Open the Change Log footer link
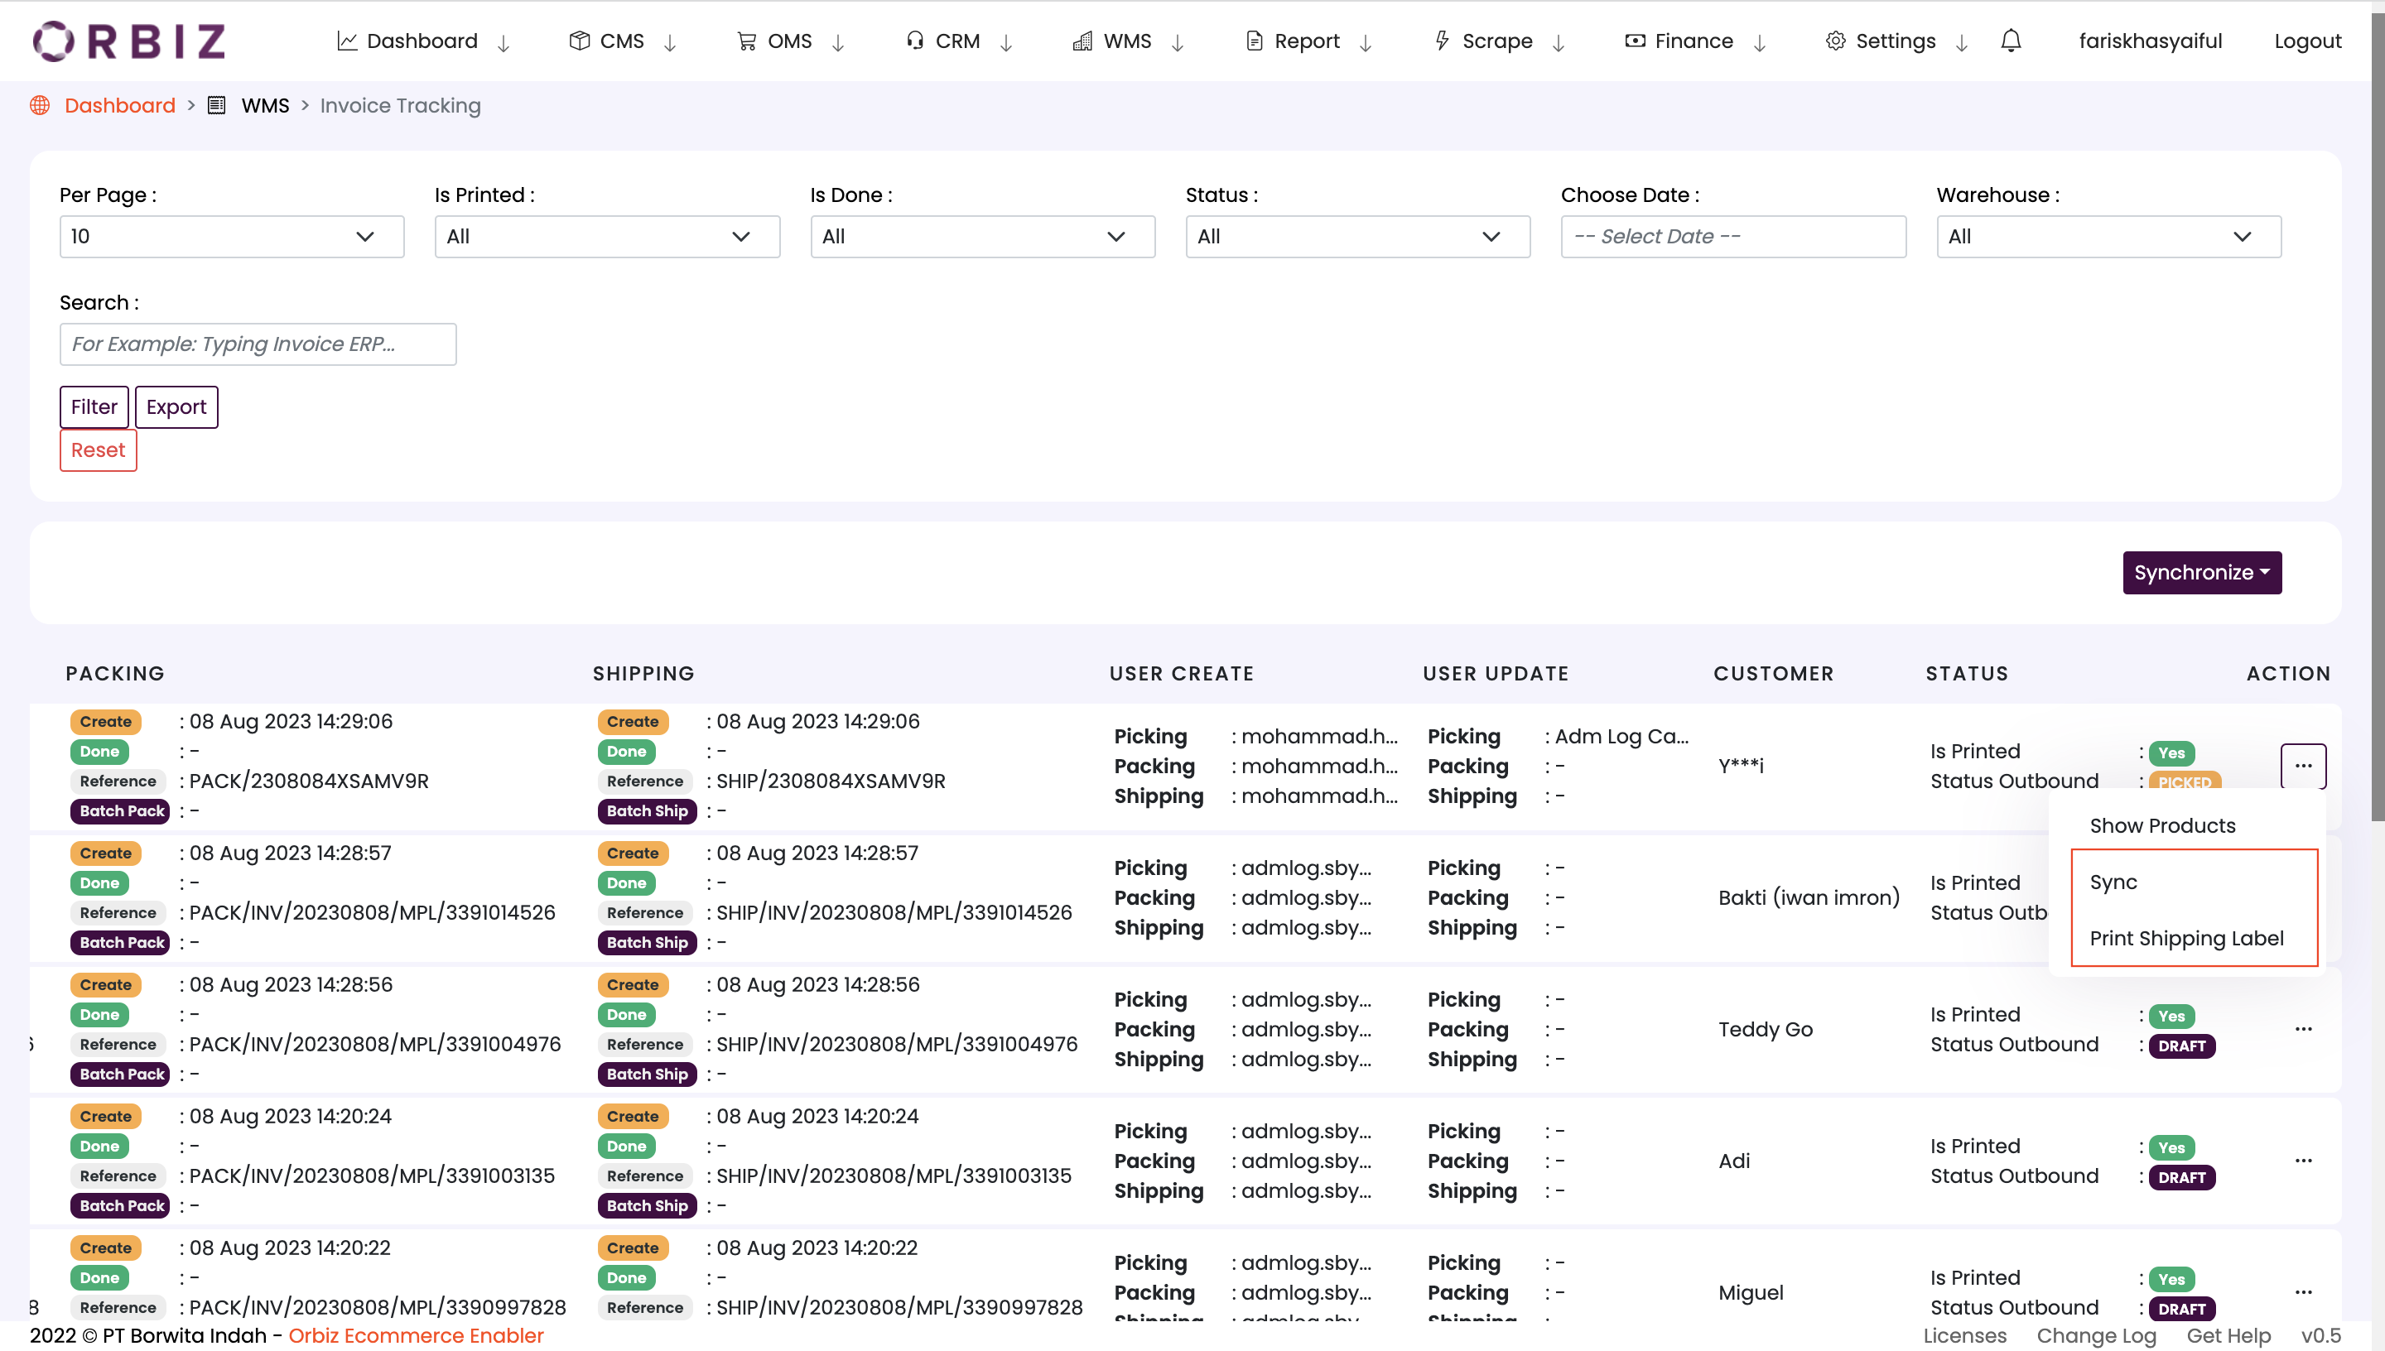Viewport: 2385px width, 1351px height. 2096,1335
